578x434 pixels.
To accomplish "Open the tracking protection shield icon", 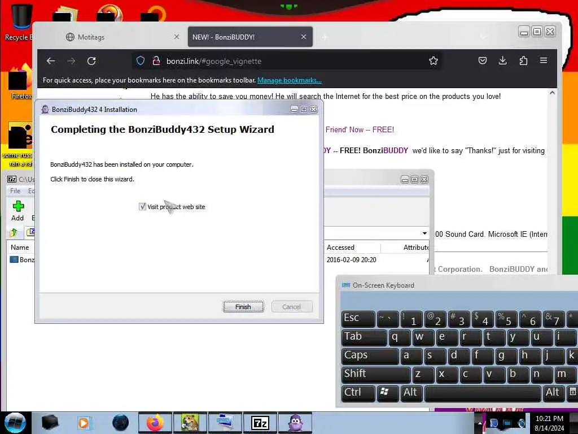I will (x=141, y=61).
